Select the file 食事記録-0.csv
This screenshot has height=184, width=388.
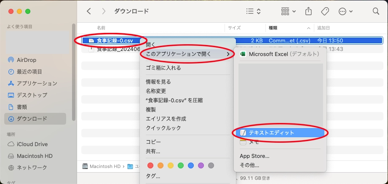pos(115,40)
